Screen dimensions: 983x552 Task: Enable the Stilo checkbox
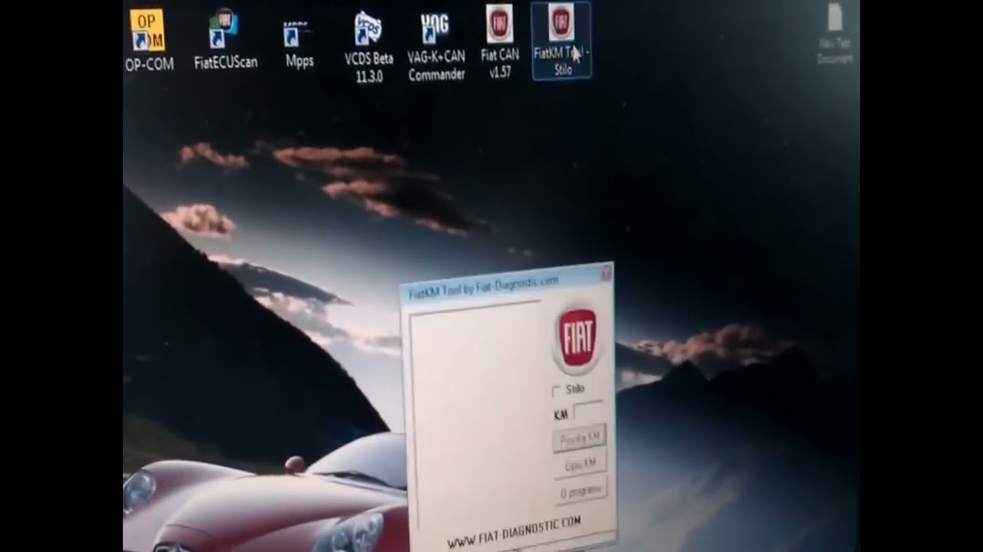(556, 391)
